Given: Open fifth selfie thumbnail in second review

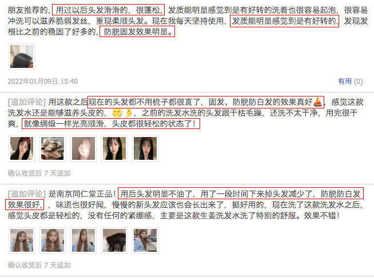Looking at the screenshot, I should point(145,148).
